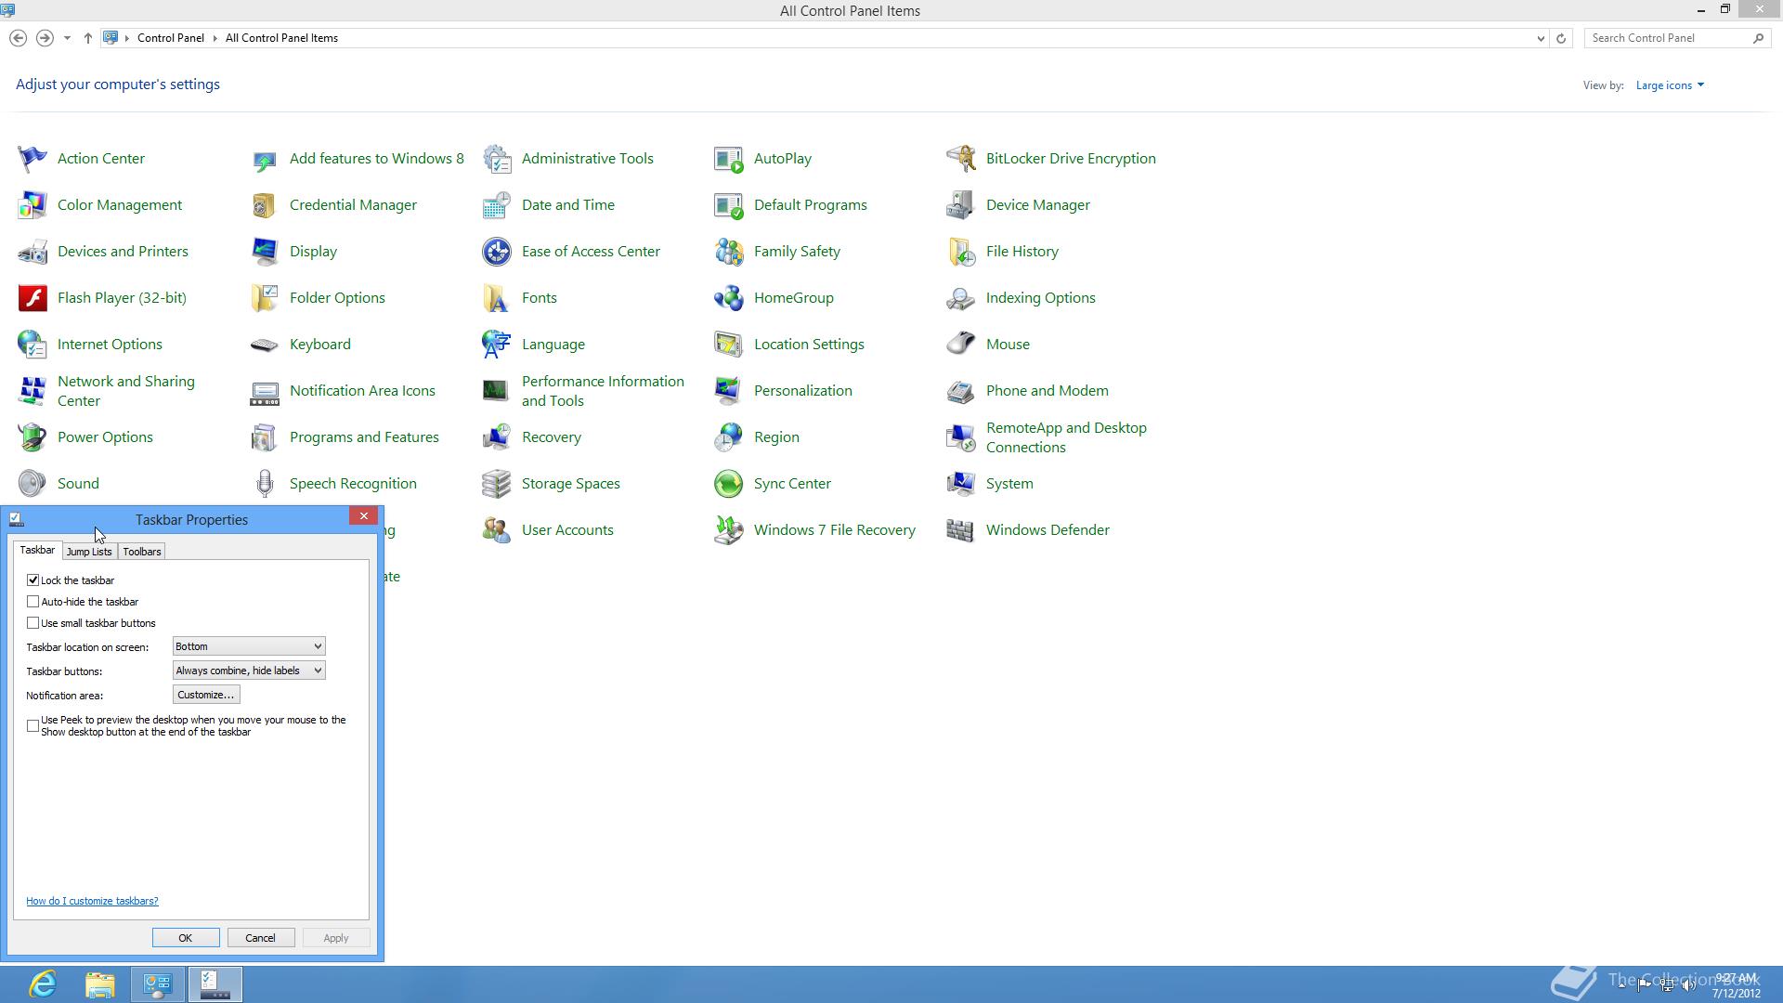Click the Search Control Panel field
This screenshot has height=1003, width=1783.
1668,38
